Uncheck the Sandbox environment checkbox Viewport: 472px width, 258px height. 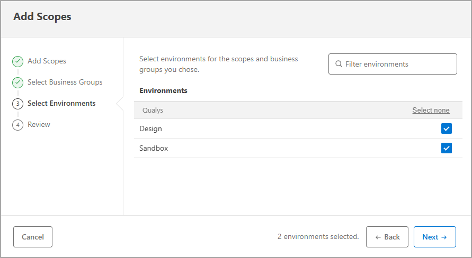pyautogui.click(x=446, y=148)
